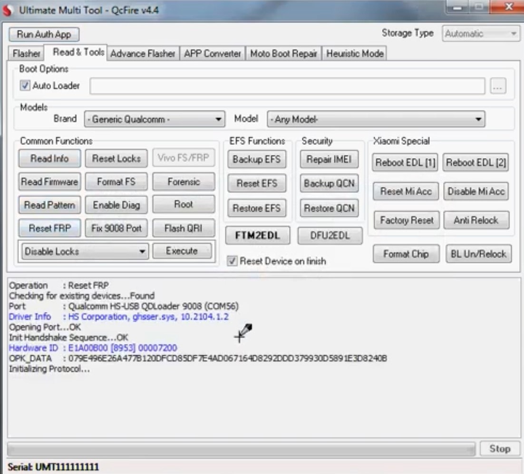
Task: Click Disable Mi Acc button
Action: (476, 191)
